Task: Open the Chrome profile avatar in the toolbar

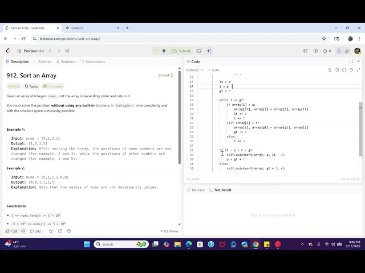Action: tap(350, 39)
